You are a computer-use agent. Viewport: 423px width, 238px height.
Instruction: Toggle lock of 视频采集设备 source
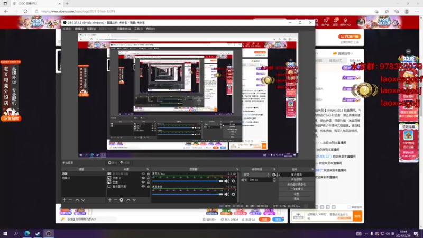point(148,174)
